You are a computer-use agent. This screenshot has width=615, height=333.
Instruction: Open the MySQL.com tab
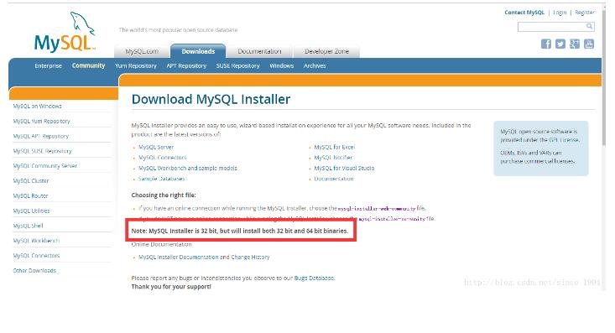142,51
